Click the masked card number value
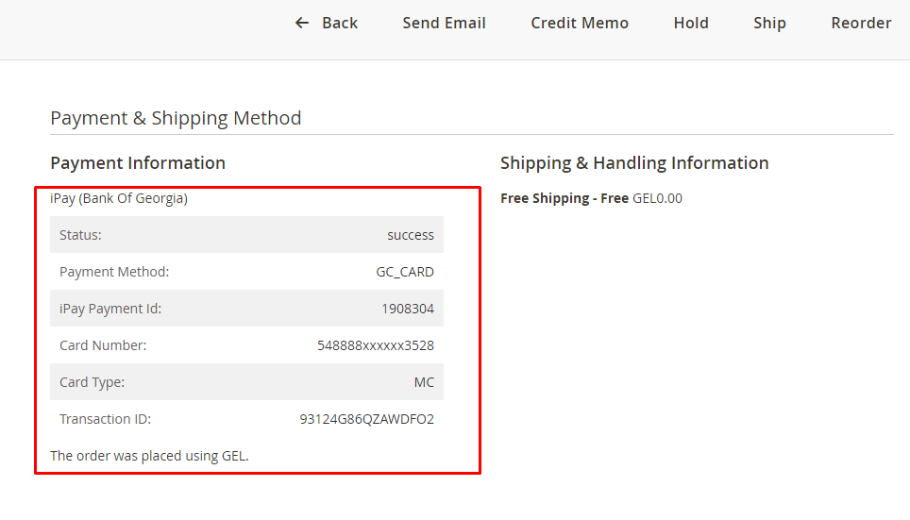 pyautogui.click(x=376, y=345)
